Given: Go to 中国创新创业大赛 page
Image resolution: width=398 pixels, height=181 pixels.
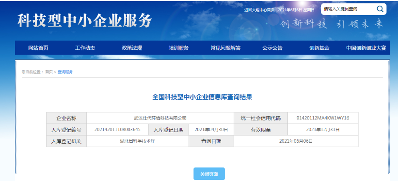Looking at the screenshot, I should click(366, 48).
